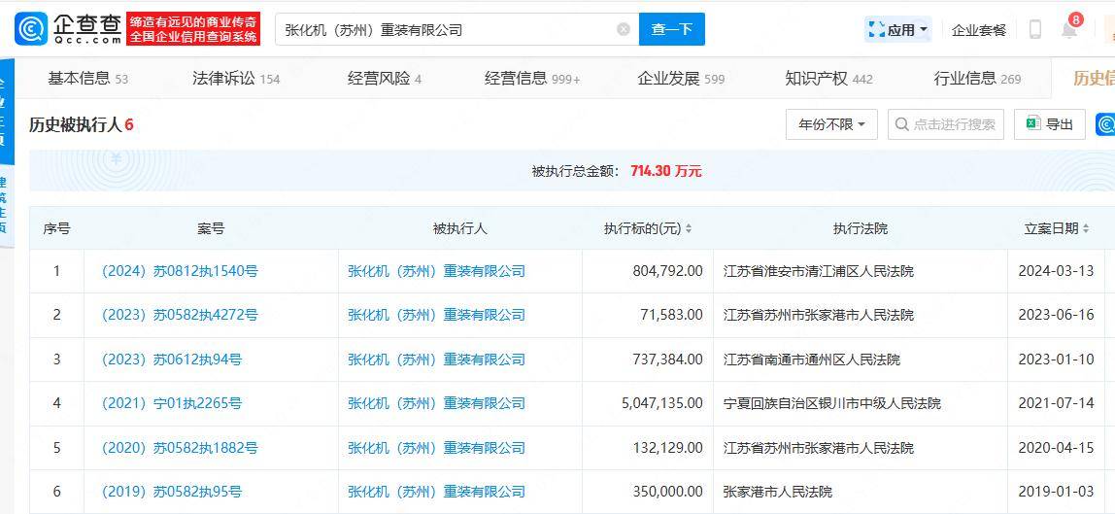
Task: Open the mobile phone app icon
Action: point(1035,29)
